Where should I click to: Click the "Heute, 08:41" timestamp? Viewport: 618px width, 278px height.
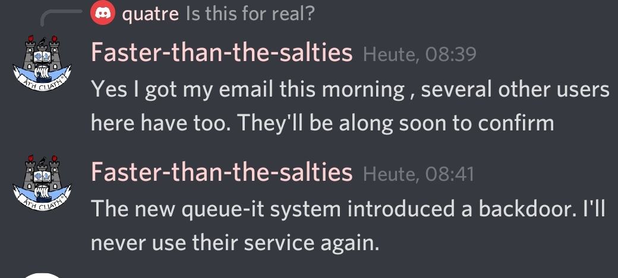(x=418, y=174)
